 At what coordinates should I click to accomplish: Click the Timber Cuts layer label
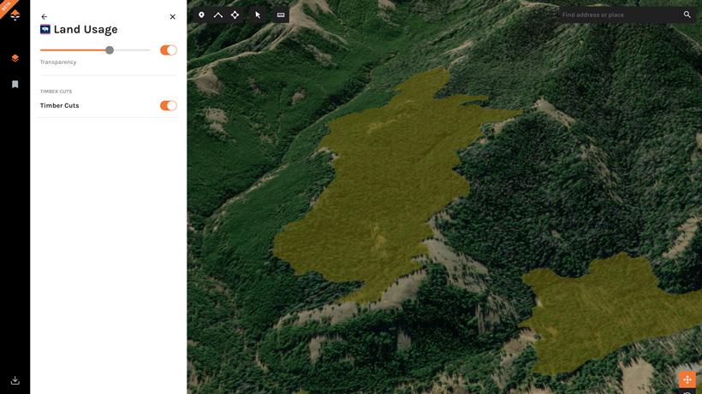click(x=59, y=106)
